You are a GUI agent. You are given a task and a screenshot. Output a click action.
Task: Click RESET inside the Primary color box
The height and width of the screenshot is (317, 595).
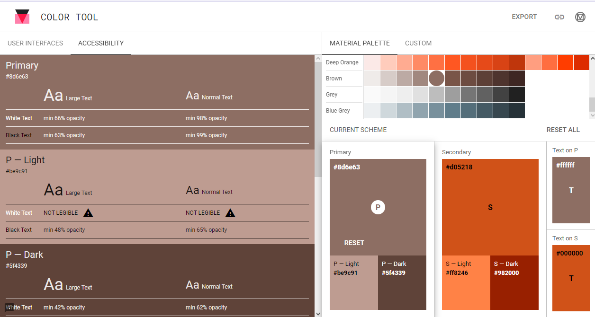tap(354, 243)
